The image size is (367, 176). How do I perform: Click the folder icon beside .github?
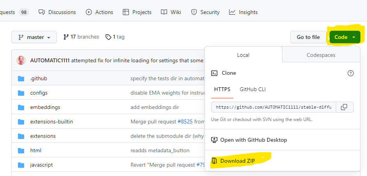pos(21,79)
